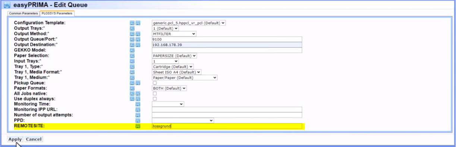Click the P4 icon beside Output Queue/Port
Image resolution: width=456 pixels, height=147 pixels.
coord(132,39)
